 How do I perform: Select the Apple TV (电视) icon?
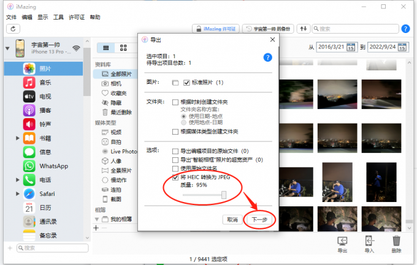pos(29,96)
